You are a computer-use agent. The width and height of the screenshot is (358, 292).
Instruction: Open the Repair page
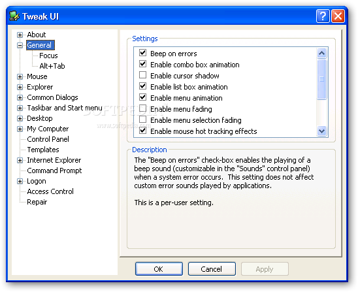point(37,202)
